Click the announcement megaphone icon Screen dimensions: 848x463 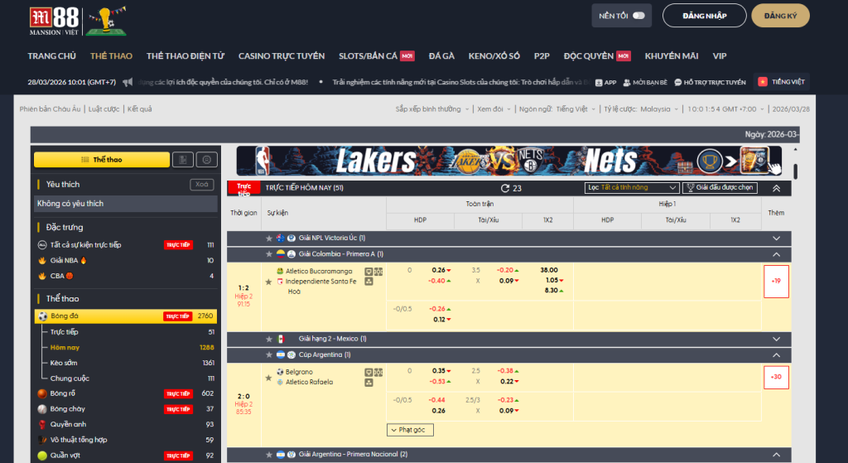click(x=128, y=82)
